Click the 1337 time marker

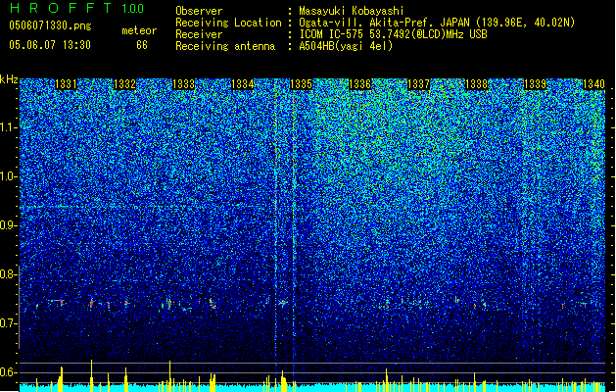tap(419, 84)
